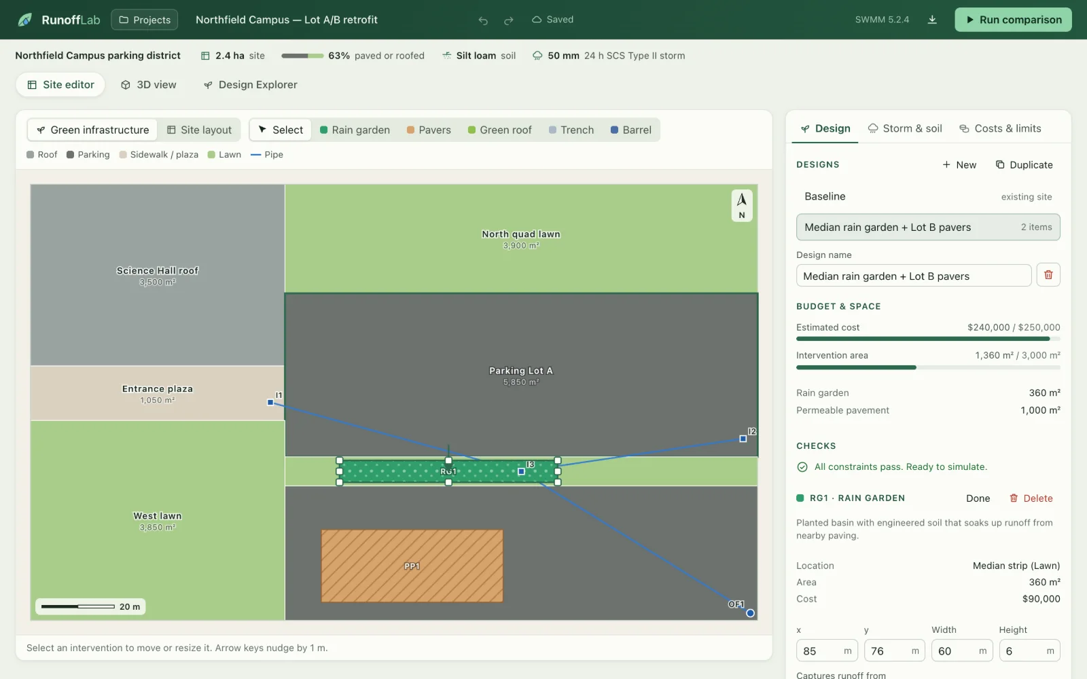Click inlet node I1
Screen dimensions: 1087x679
pyautogui.click(x=270, y=403)
